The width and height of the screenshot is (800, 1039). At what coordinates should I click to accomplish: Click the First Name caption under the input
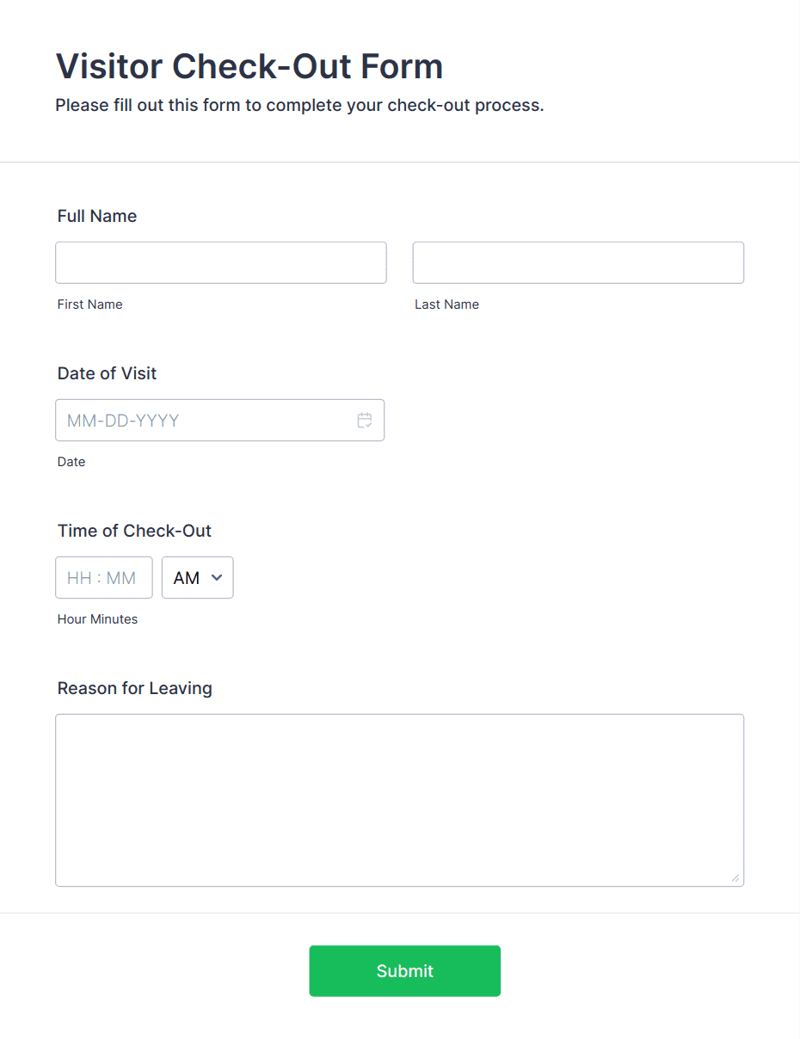(x=89, y=304)
